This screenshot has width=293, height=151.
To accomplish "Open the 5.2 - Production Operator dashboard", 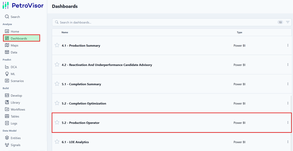I will [x=80, y=123].
